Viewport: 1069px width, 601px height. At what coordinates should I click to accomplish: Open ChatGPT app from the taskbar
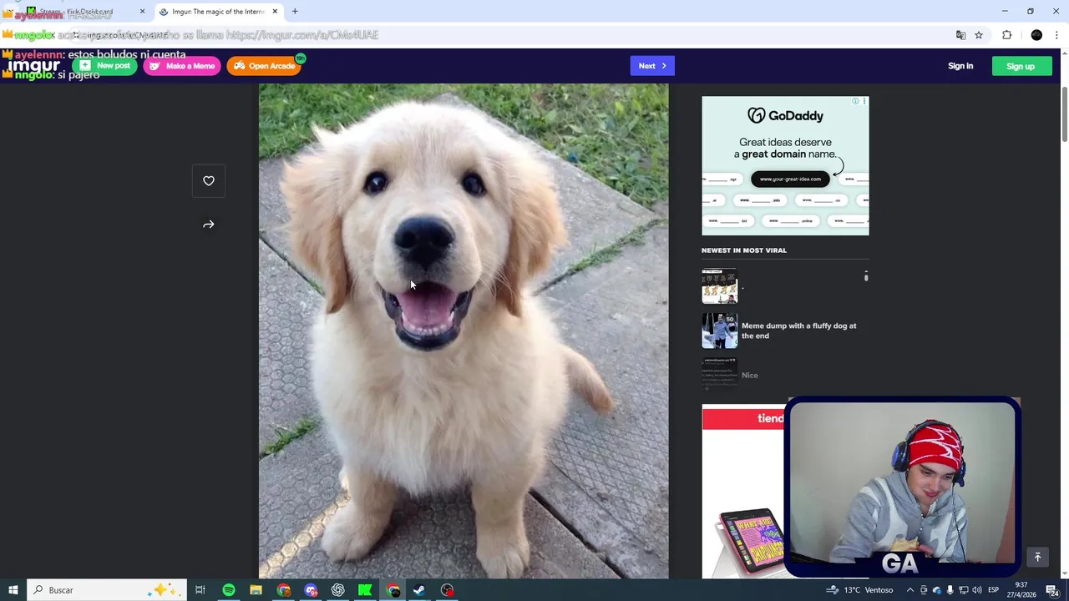coord(338,590)
